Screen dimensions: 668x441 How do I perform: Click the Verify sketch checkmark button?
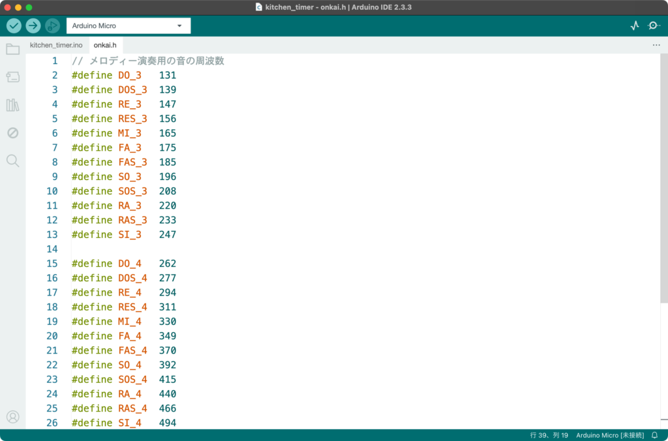[x=14, y=25]
